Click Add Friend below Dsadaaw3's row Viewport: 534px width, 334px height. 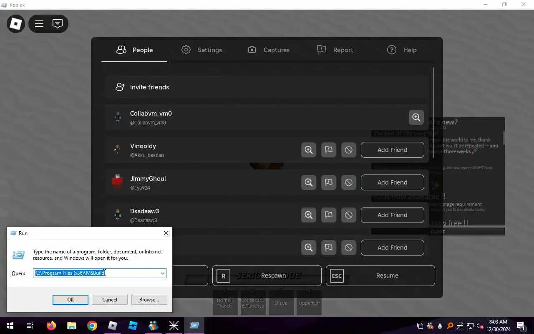pos(392,248)
